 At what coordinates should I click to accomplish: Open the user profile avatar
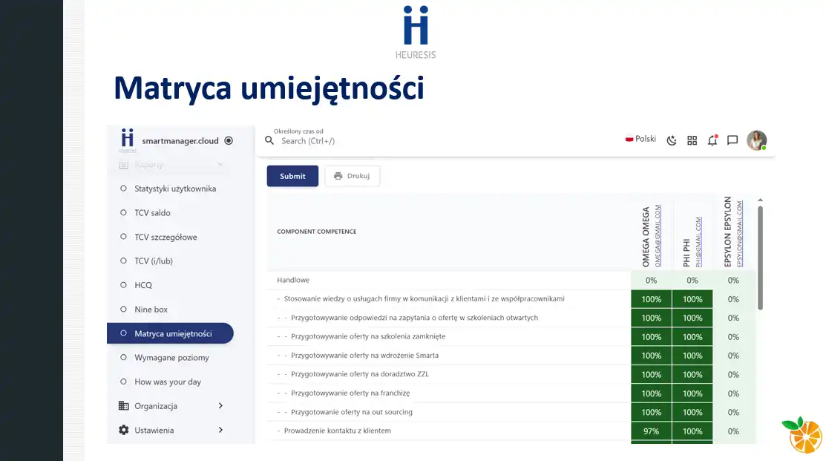point(757,140)
